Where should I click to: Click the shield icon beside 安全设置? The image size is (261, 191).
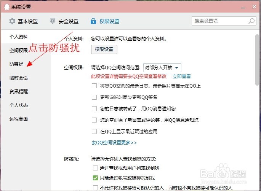(x=53, y=21)
